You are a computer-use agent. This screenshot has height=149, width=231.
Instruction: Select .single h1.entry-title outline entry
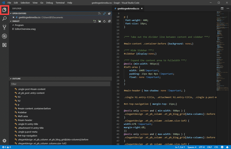tap(60, 124)
